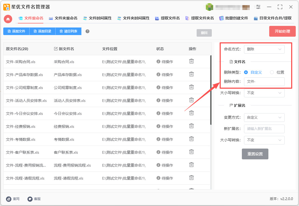The height and width of the screenshot is (206, 299).
Task: Select new name 流程-请假流程.xls cell
Action: [x=69, y=178]
